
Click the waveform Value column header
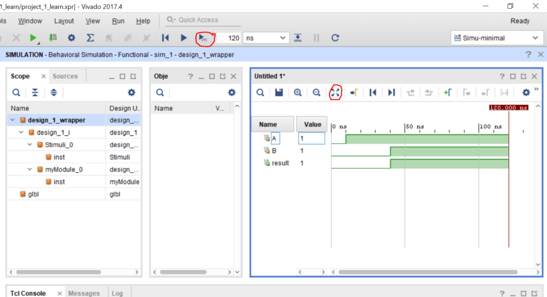[312, 124]
